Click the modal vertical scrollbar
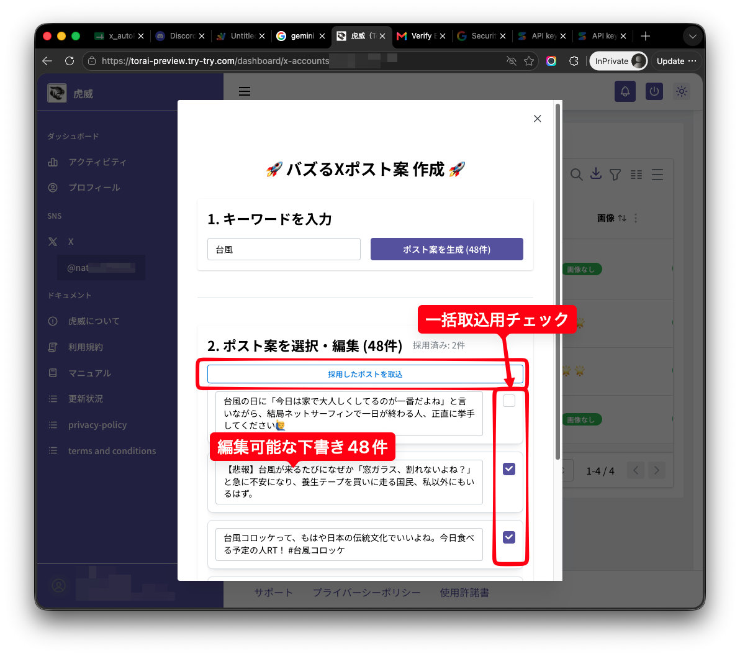 pos(558,281)
